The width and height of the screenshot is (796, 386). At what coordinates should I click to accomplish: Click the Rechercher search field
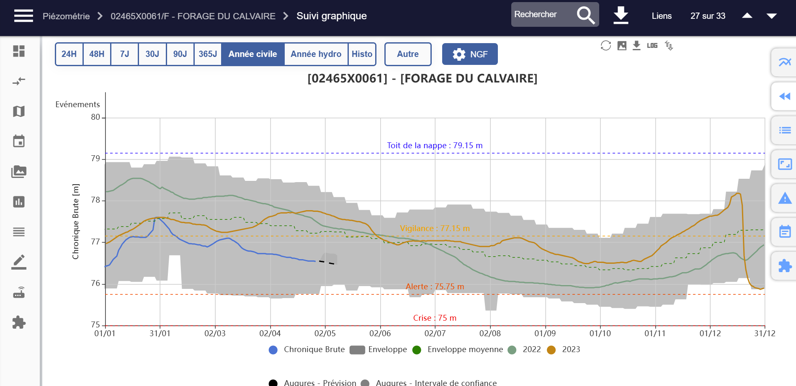[542, 15]
